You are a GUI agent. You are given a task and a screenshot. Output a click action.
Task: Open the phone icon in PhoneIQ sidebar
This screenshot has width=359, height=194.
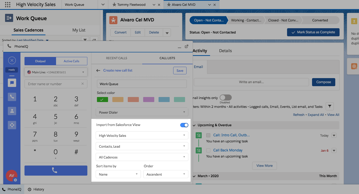click(x=12, y=97)
